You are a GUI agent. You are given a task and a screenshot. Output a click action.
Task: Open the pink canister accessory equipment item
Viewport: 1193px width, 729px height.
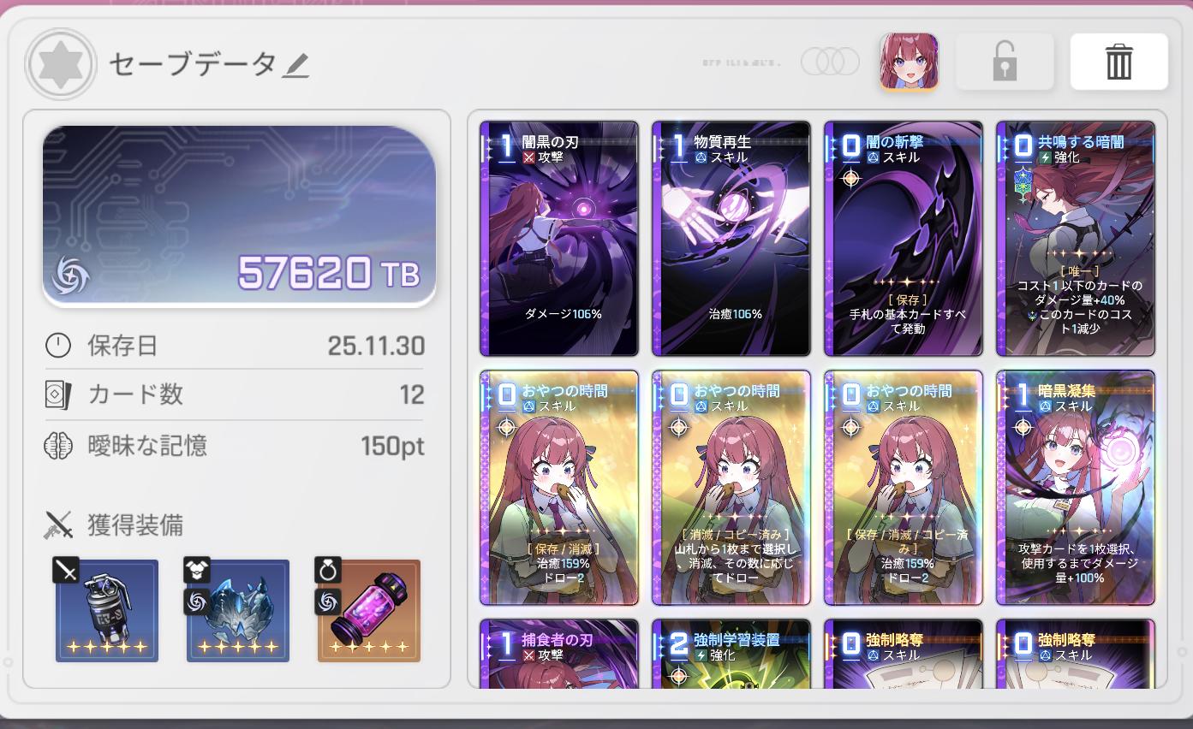point(369,611)
